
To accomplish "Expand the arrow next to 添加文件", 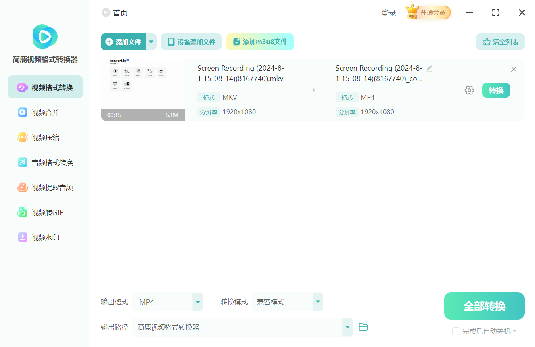I will tap(151, 42).
